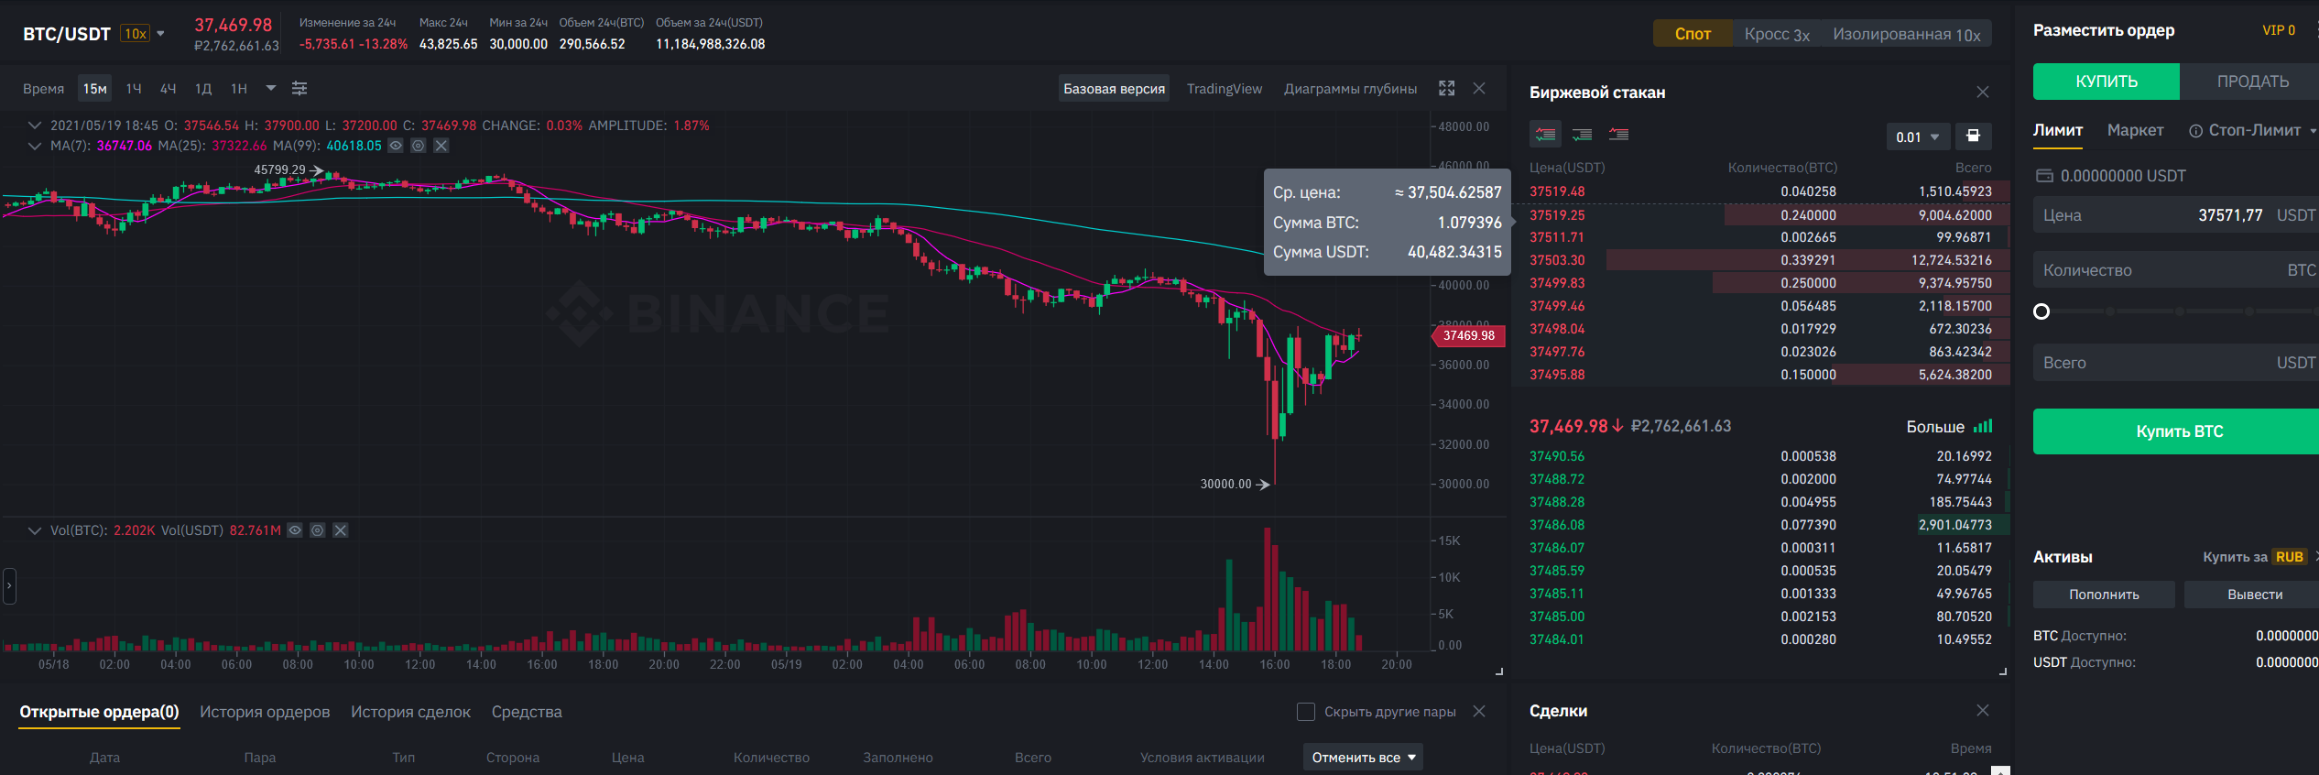Close the open orders panel
The image size is (2319, 775).
(1478, 711)
